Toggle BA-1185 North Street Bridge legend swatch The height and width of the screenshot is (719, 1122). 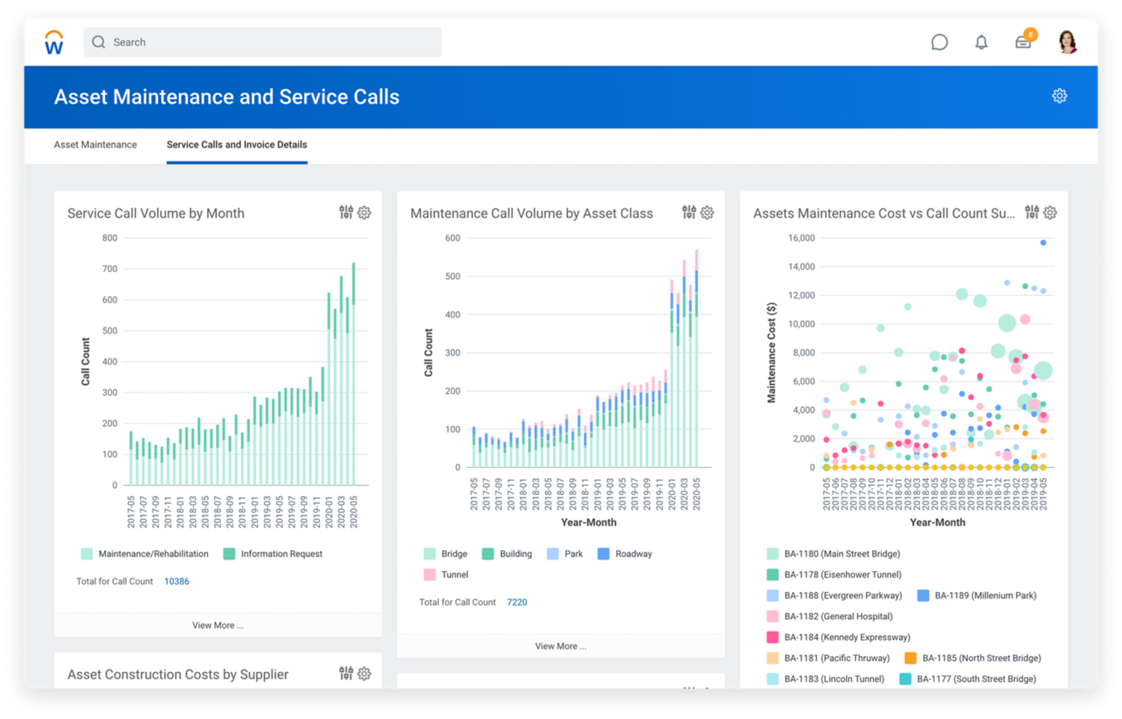pos(910,658)
